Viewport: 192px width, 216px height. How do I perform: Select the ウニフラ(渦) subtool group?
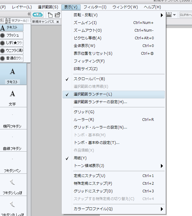coord(12,51)
